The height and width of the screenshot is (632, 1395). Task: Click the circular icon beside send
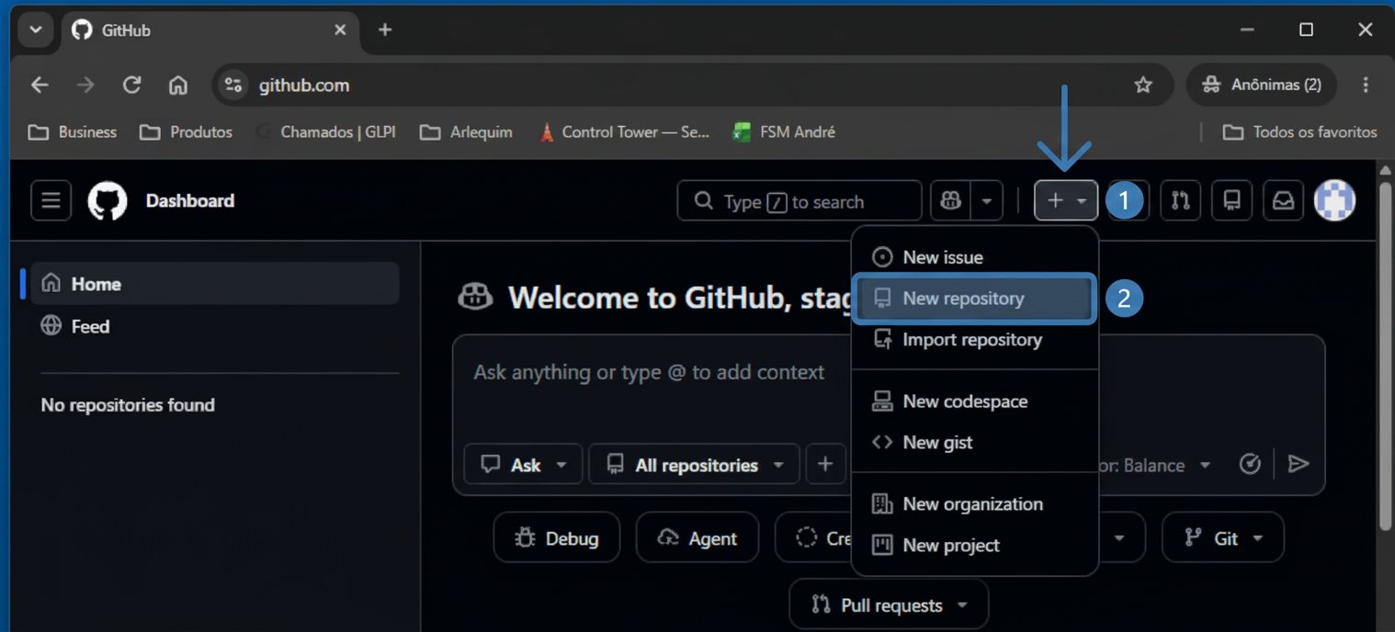tap(1250, 464)
